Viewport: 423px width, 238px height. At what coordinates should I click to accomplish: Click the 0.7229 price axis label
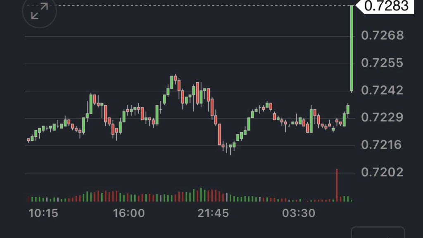click(382, 117)
